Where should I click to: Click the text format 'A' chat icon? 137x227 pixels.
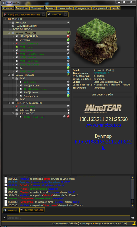[5, 218]
